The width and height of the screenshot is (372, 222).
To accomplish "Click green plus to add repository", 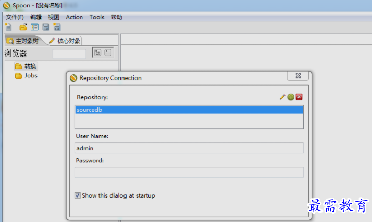I will tap(291, 97).
